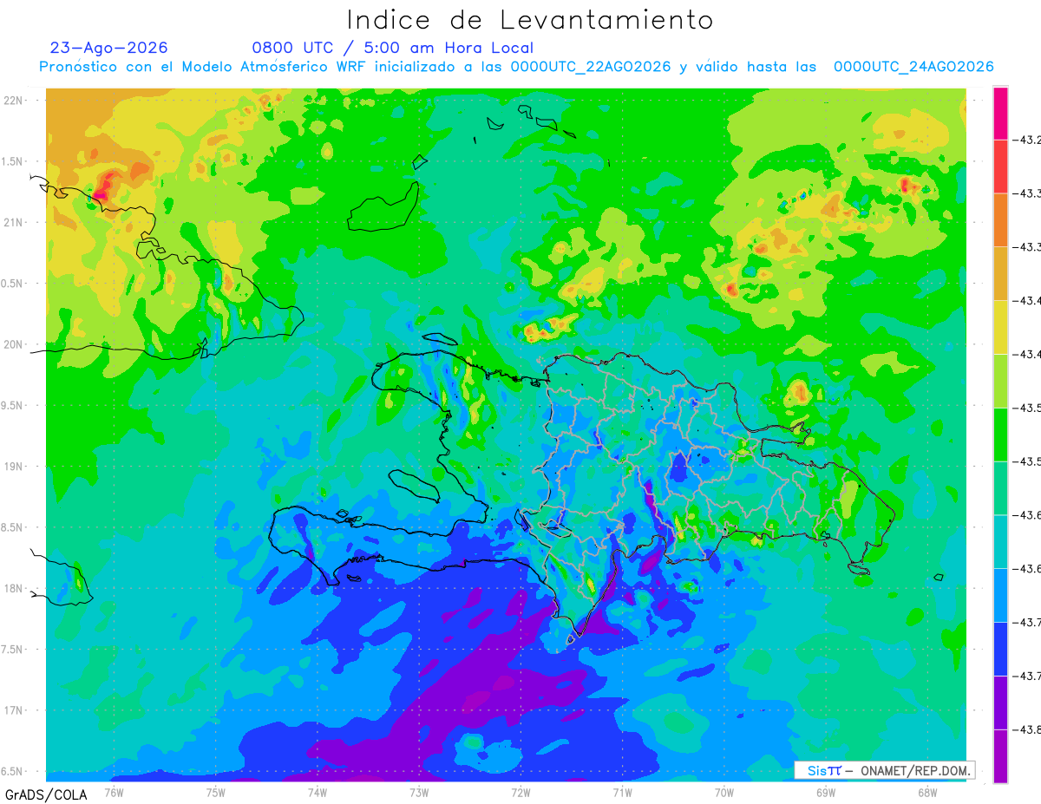Click the '75W' longitude label
This screenshot has width=1041, height=804.
pos(215,791)
